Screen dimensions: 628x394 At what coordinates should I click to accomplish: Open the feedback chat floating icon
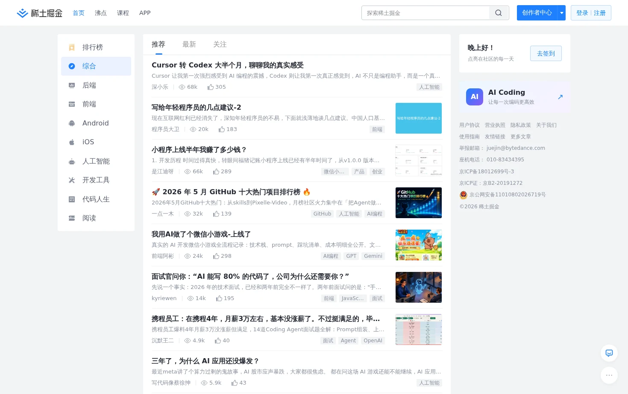609,353
